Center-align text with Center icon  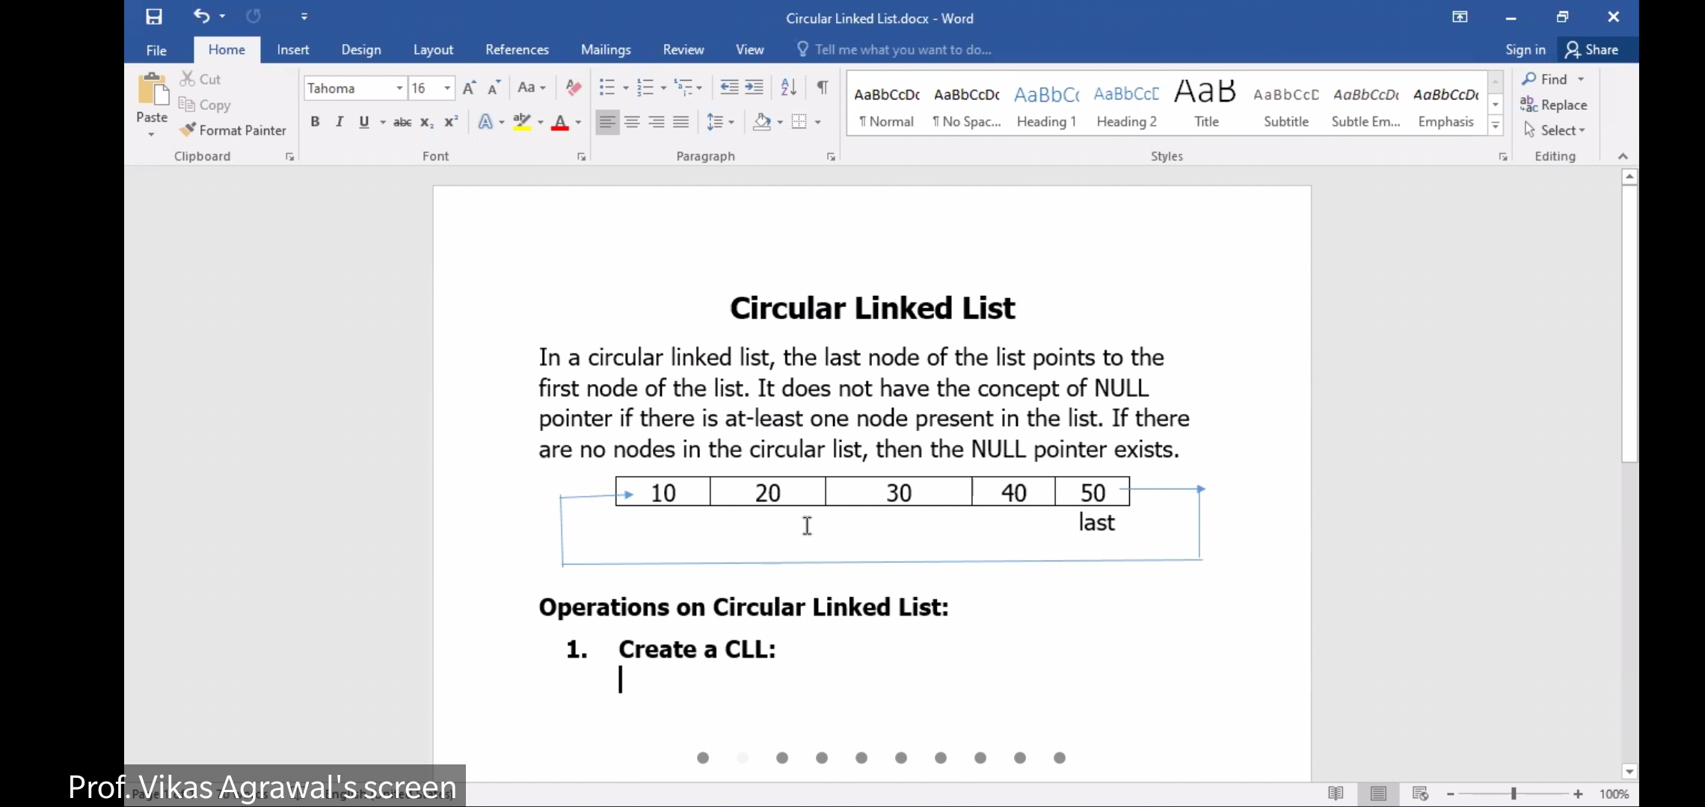click(x=632, y=122)
